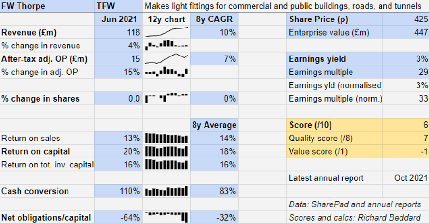Select the FW Thorpe company name cell
The width and height of the screenshot is (429, 223).
48,6
